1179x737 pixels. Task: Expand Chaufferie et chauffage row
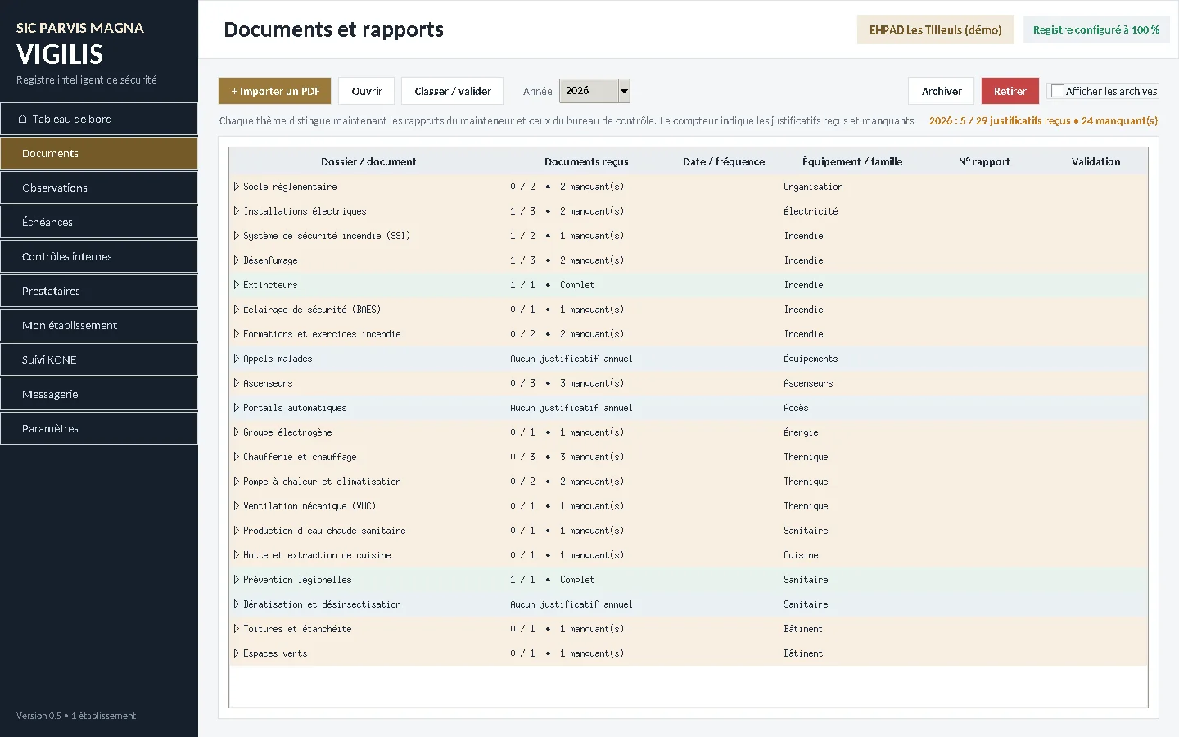click(237, 457)
